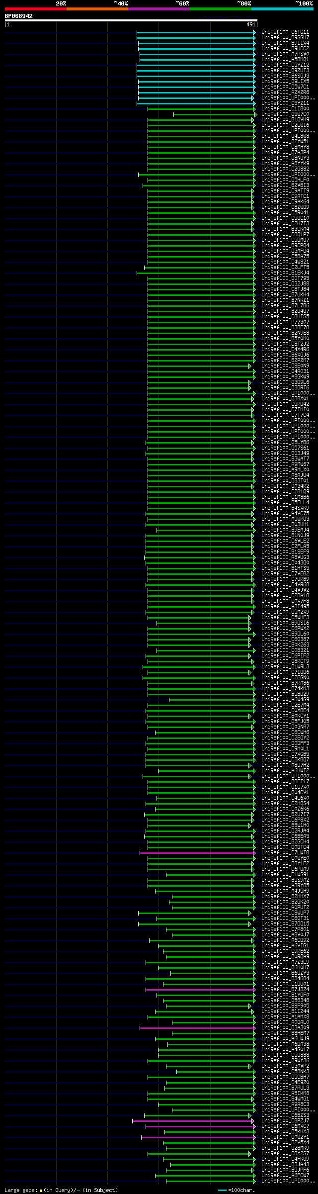The height and width of the screenshot is (1194, 318).
Task: Select the UniRef100_Q04CV1 label
Action: pyautogui.click(x=285, y=793)
